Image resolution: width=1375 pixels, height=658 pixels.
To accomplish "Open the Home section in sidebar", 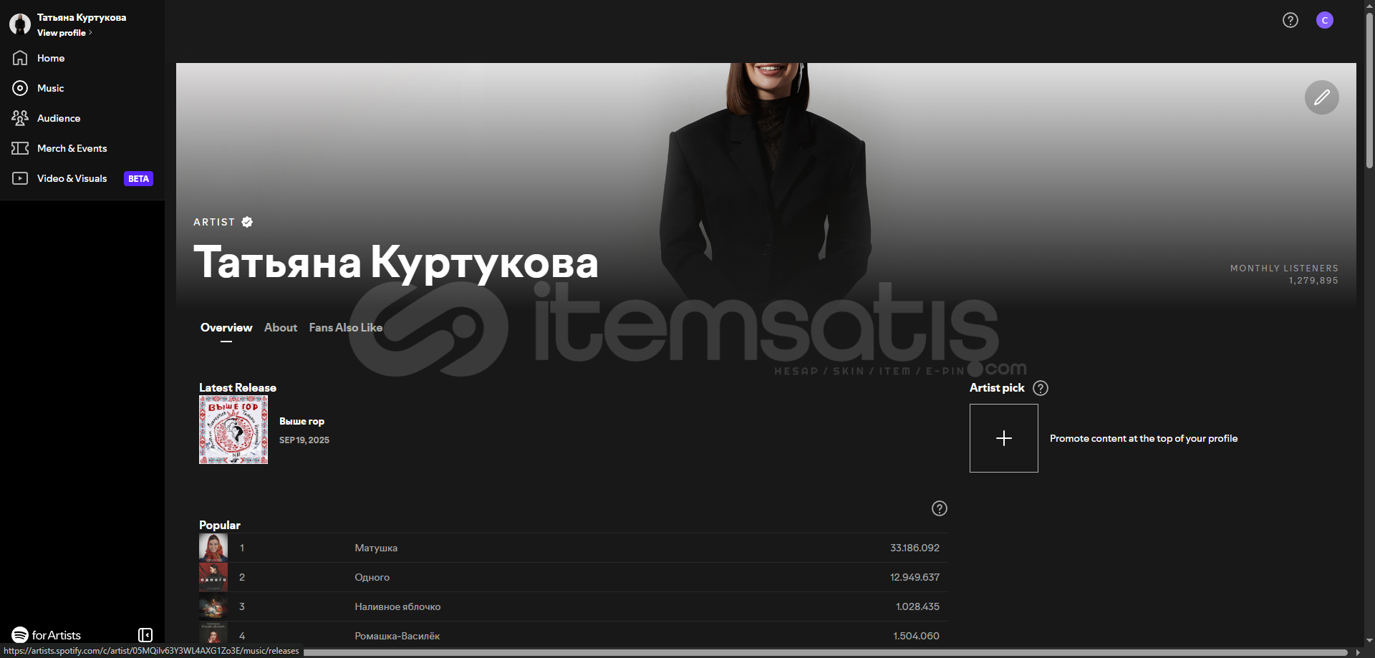I will tap(50, 58).
